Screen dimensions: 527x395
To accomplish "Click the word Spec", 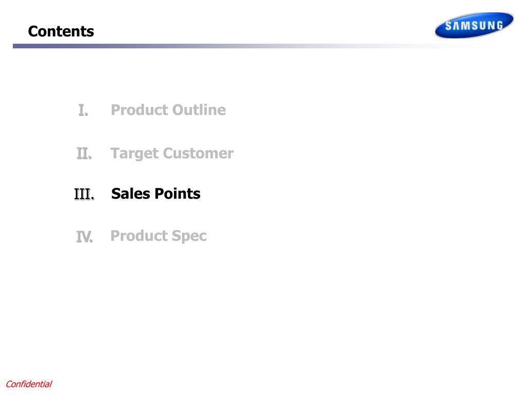I will [x=189, y=237].
